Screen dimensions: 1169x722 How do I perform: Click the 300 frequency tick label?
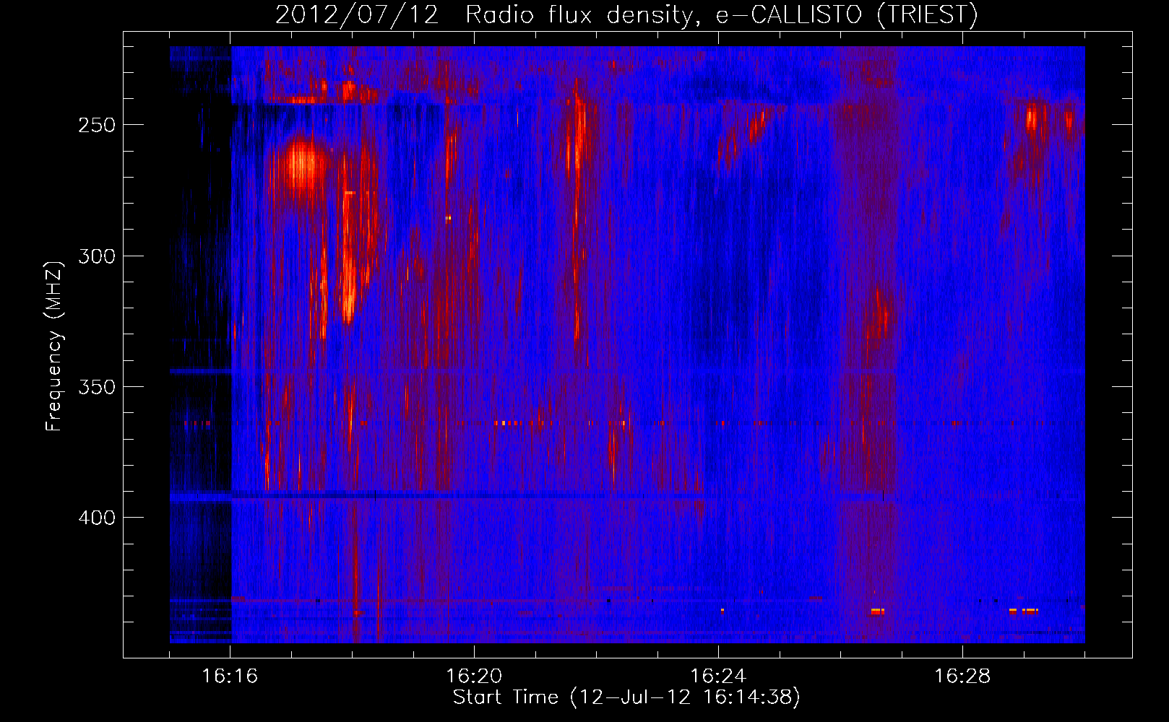tap(96, 256)
